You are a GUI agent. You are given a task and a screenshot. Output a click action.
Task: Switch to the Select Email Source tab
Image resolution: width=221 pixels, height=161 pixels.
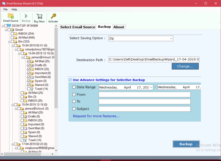(x=77, y=27)
